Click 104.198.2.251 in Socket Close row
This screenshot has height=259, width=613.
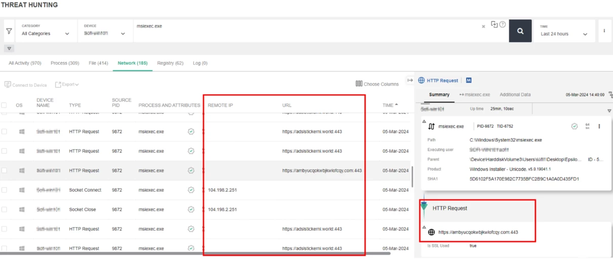coord(222,209)
